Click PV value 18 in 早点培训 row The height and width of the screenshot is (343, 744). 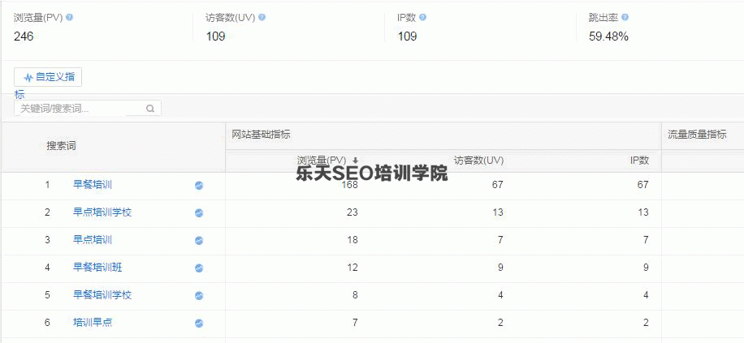(353, 240)
